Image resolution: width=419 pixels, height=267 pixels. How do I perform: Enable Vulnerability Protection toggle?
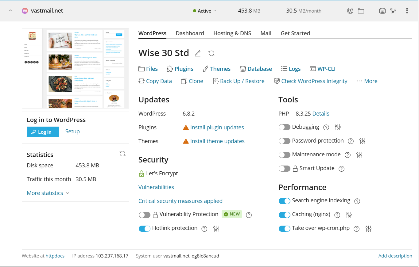point(145,215)
